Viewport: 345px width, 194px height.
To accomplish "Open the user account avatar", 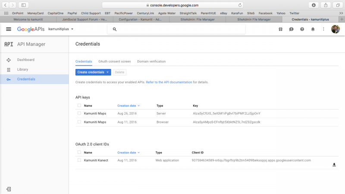I will pos(336,29).
